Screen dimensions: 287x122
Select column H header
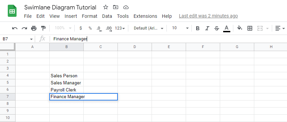point(270,47)
